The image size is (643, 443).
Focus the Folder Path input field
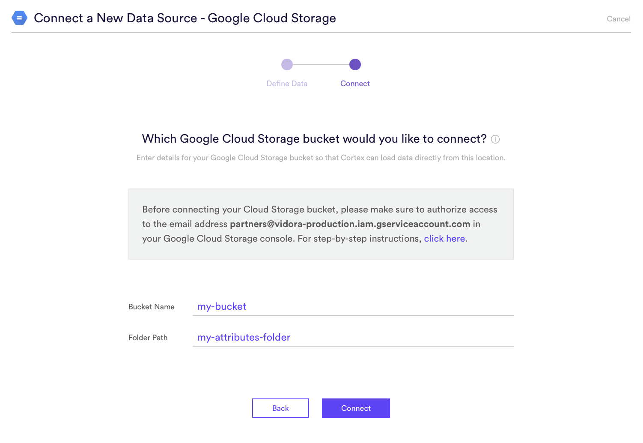353,338
